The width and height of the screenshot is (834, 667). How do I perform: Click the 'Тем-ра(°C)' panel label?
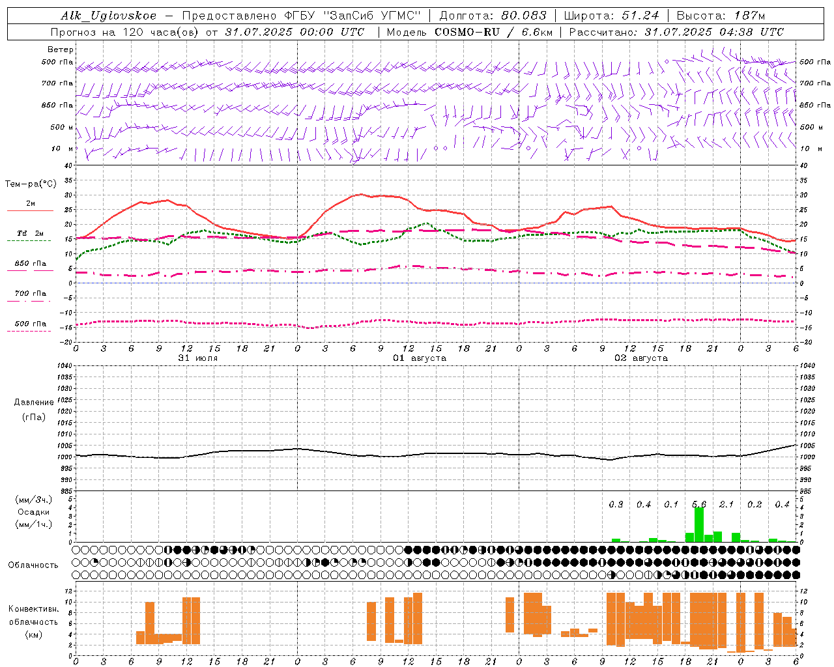coord(31,184)
